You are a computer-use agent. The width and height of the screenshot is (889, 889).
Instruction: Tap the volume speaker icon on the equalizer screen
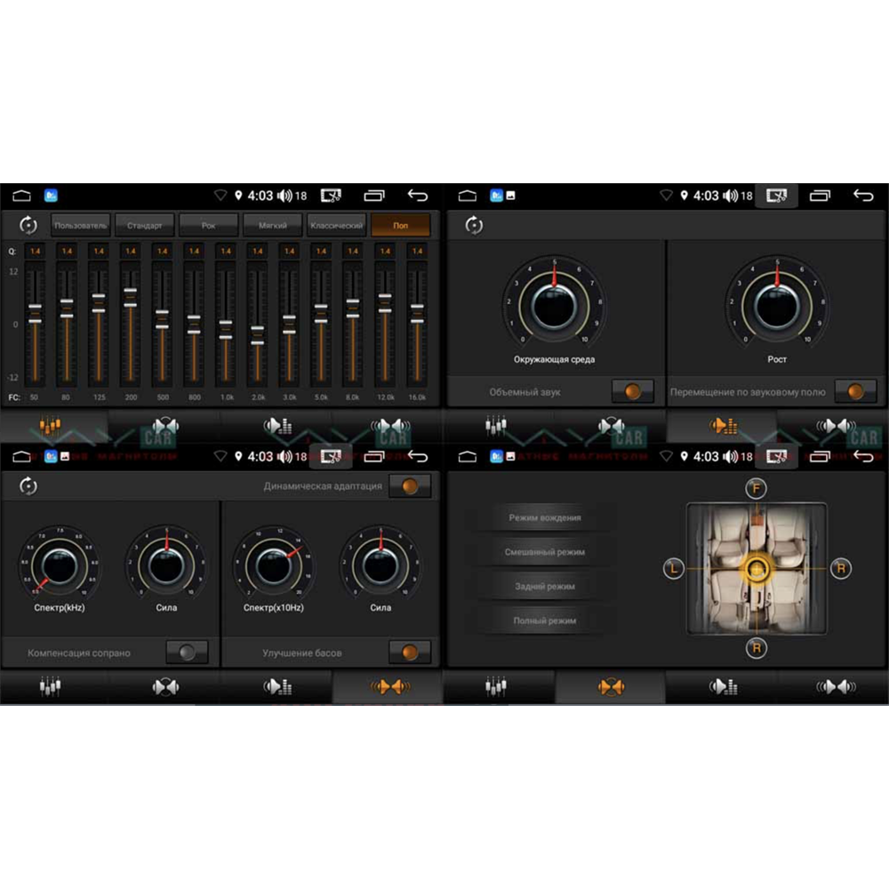(x=284, y=196)
